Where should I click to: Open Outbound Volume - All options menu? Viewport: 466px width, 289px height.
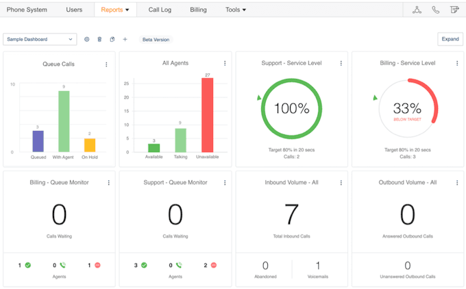click(x=457, y=183)
